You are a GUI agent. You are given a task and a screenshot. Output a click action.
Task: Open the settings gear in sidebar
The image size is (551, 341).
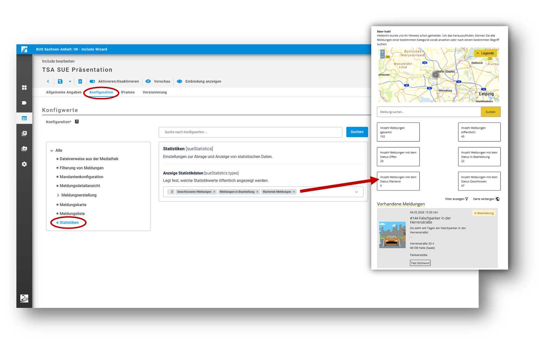24,164
